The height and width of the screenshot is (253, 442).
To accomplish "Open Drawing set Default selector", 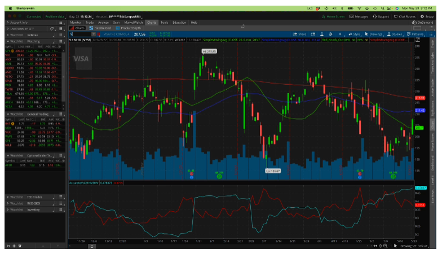I will 414,246.
